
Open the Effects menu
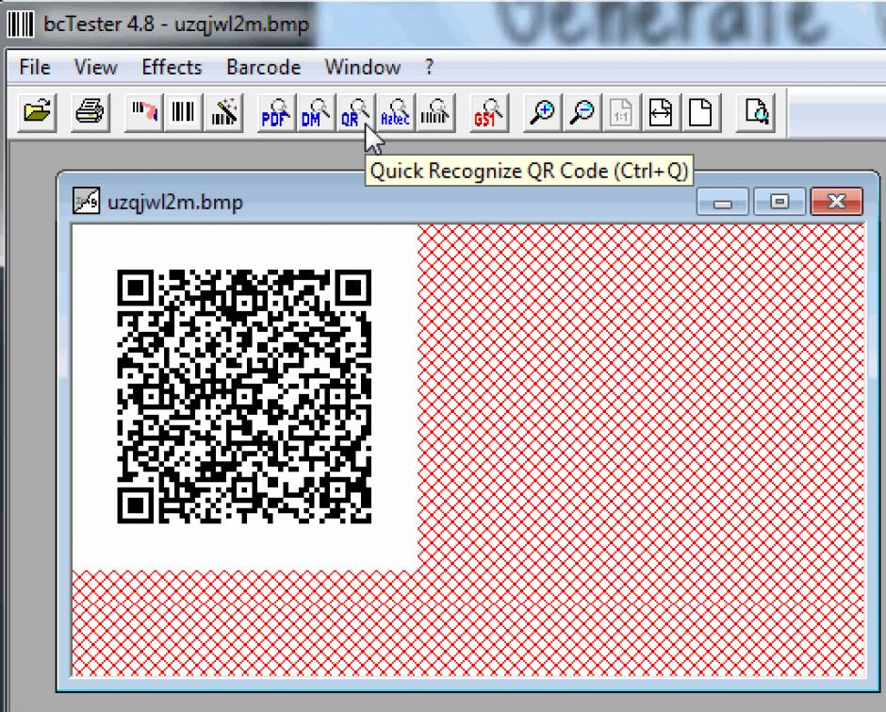click(172, 67)
